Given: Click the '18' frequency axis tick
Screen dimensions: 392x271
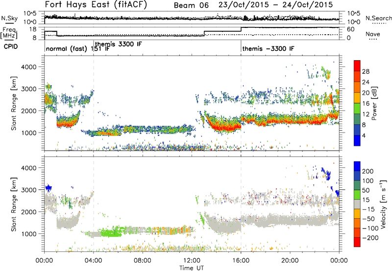Looking at the screenshot, I should click(x=33, y=29).
